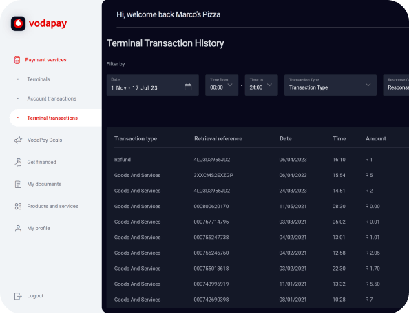Open Payment services menu

(x=46, y=60)
